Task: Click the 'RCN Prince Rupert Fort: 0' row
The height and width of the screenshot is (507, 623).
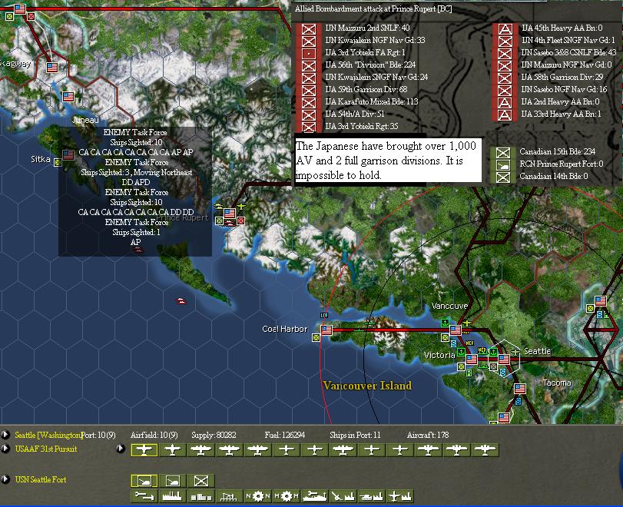Action: (549, 164)
